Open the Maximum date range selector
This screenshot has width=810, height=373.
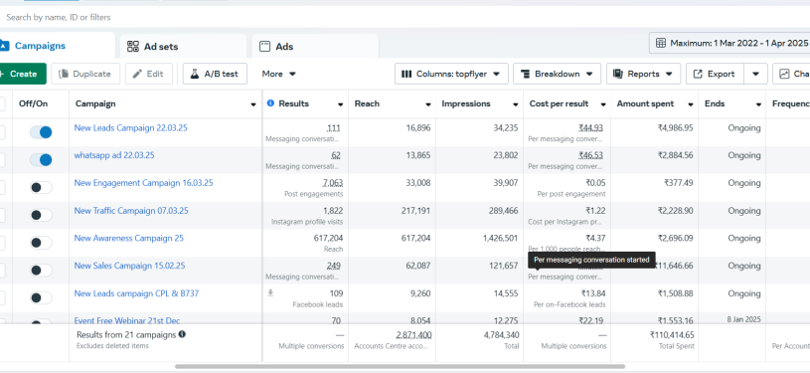729,43
